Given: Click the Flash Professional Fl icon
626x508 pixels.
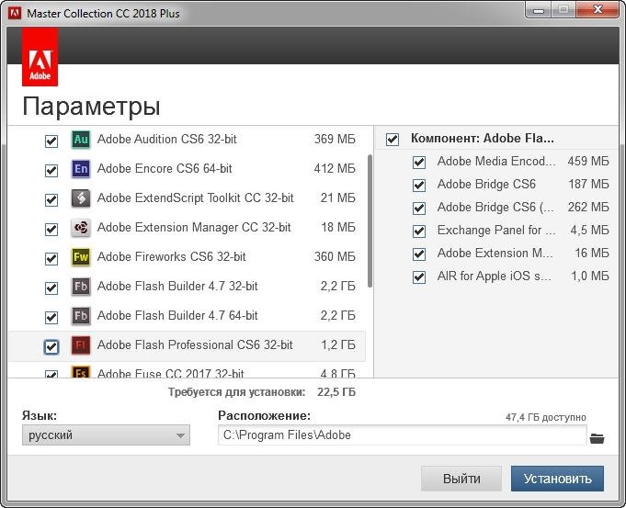Looking at the screenshot, I should tap(81, 345).
